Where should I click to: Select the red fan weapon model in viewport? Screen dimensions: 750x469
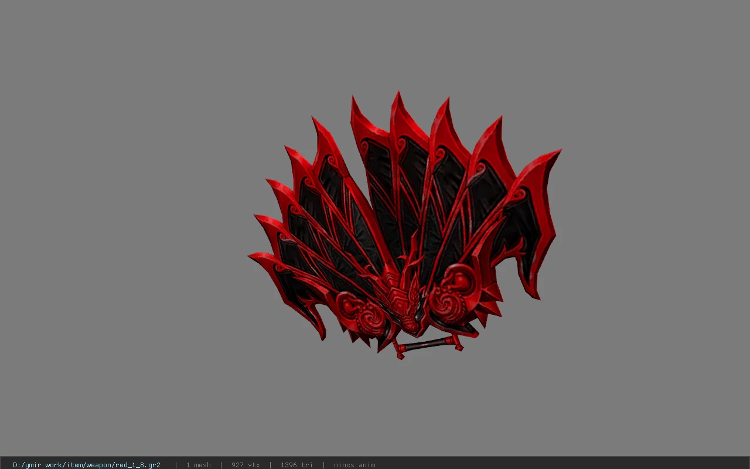click(x=404, y=226)
